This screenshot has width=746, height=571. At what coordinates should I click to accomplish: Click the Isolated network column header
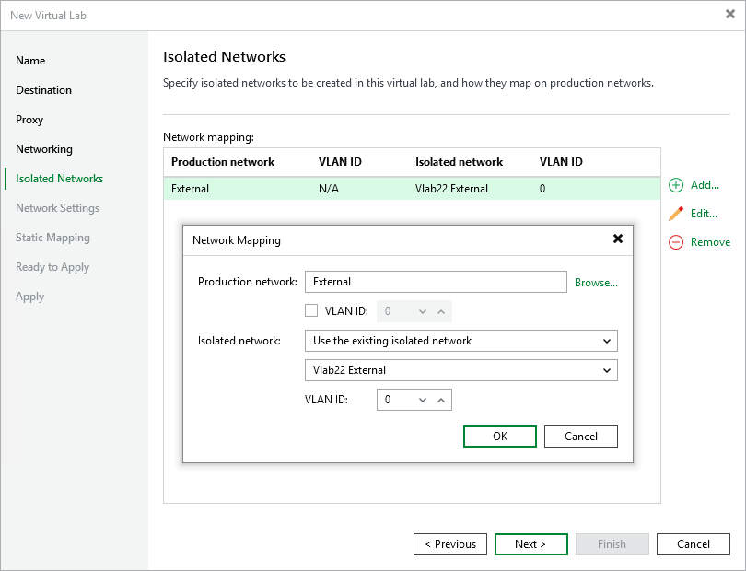(x=459, y=162)
